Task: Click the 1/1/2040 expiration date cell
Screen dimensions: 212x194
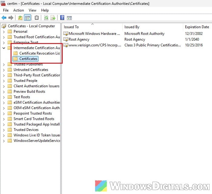Action: (x=192, y=39)
